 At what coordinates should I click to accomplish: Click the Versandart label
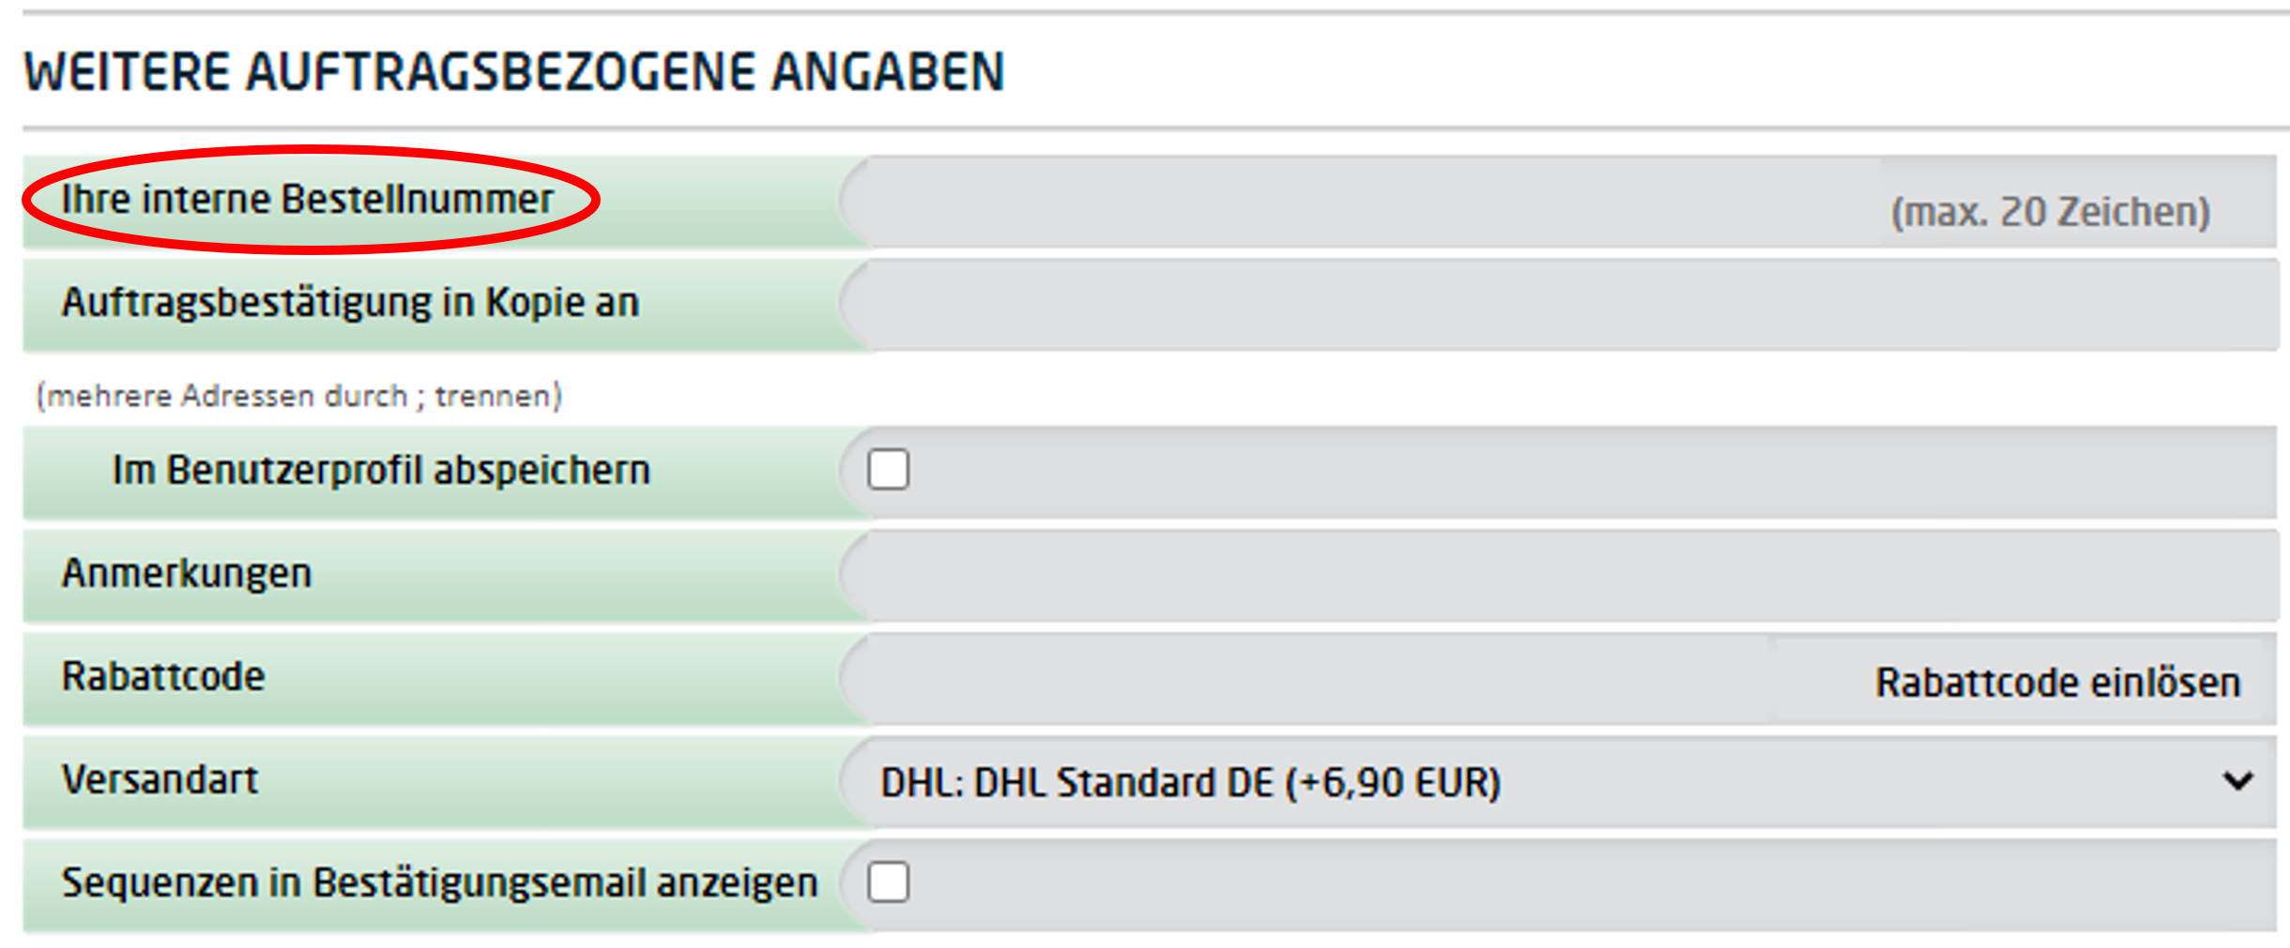160,779
